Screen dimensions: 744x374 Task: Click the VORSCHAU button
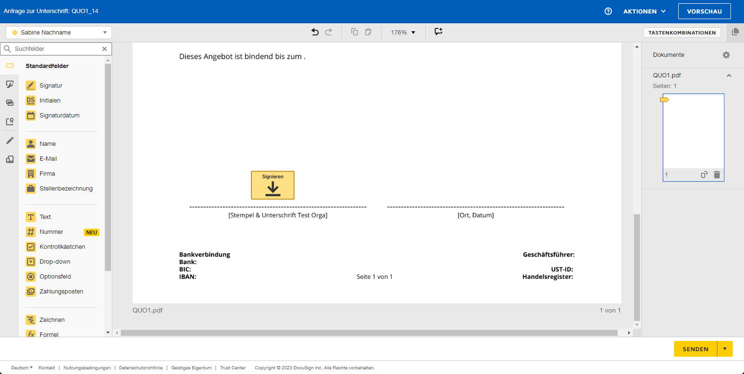pos(704,11)
